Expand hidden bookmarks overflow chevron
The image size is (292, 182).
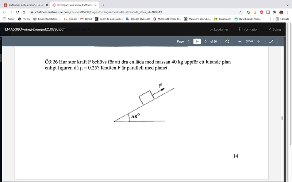pos(270,19)
